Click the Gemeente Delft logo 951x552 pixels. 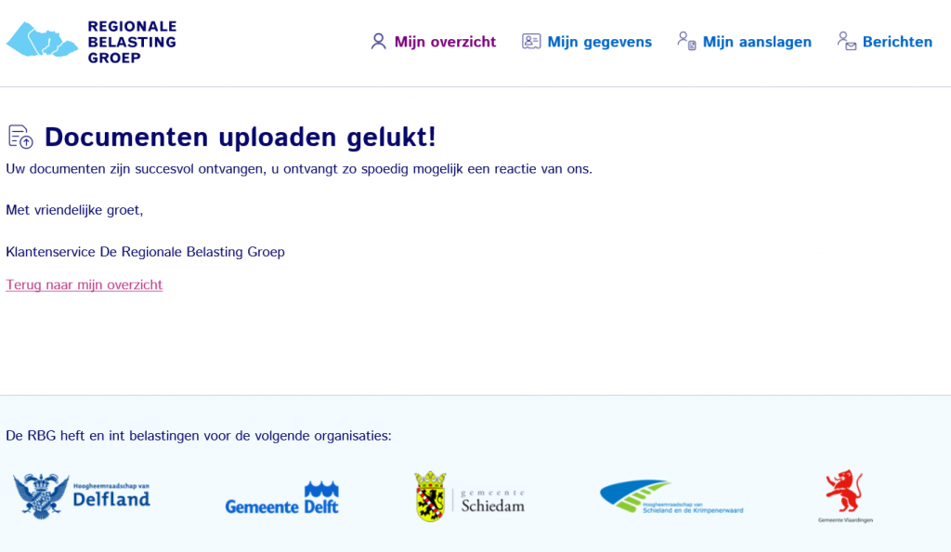point(282,498)
